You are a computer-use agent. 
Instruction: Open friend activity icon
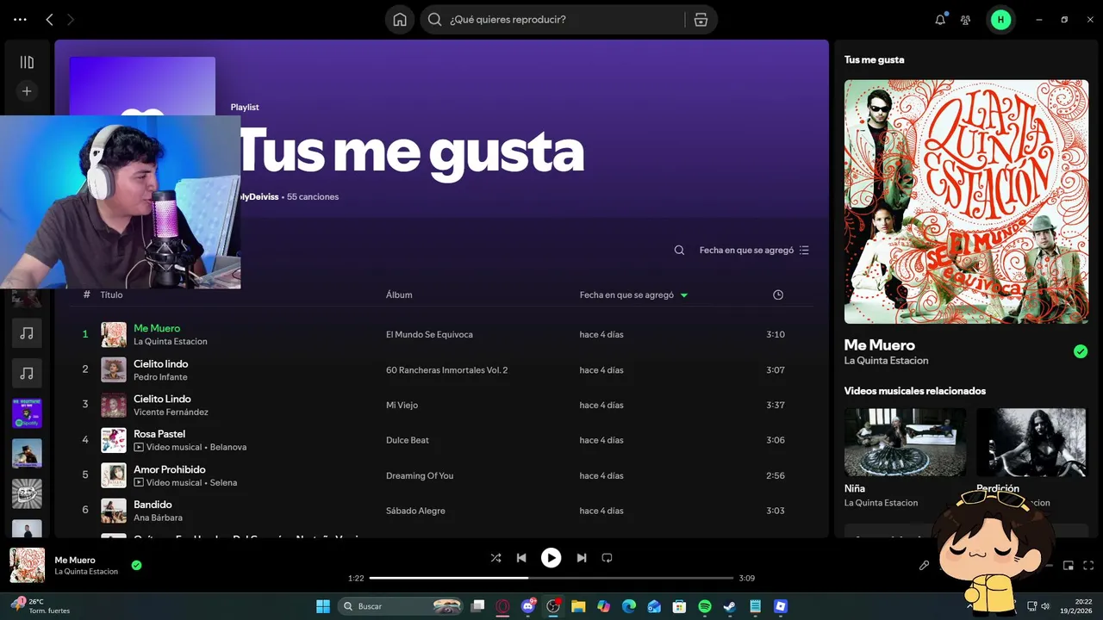(x=966, y=19)
